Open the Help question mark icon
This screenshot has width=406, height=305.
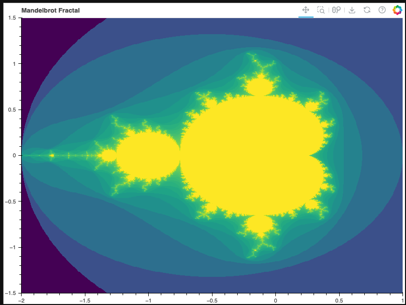point(382,10)
